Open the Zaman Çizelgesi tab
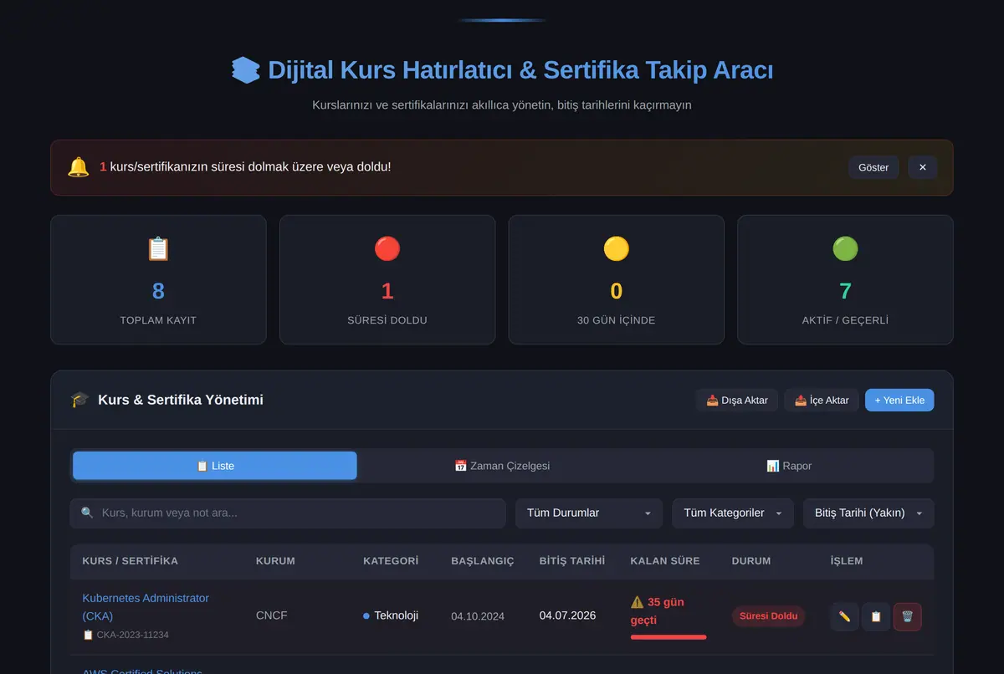 (x=502, y=466)
